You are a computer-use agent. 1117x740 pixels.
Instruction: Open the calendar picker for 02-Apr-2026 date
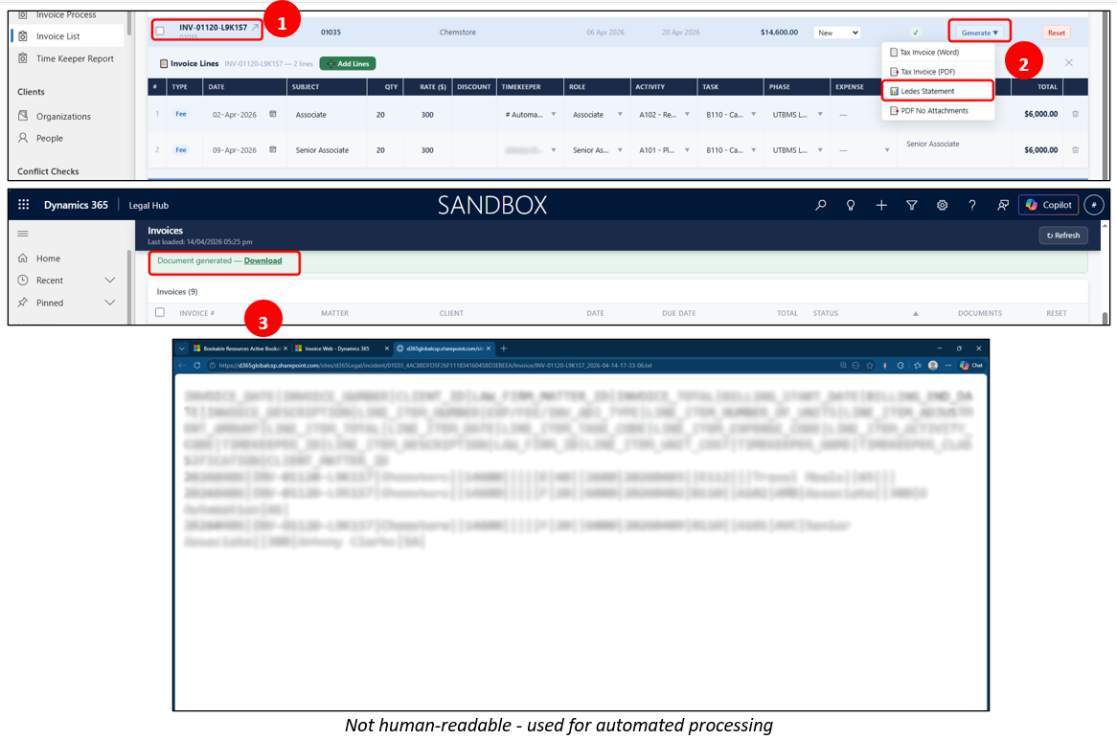pyautogui.click(x=273, y=114)
